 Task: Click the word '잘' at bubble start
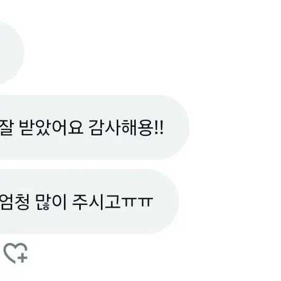6,127
